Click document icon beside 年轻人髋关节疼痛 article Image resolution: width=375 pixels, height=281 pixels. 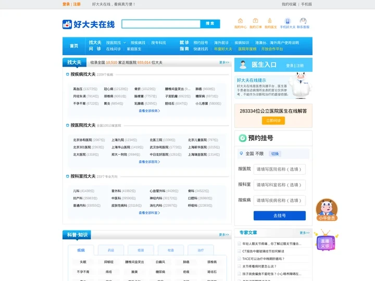(239, 244)
